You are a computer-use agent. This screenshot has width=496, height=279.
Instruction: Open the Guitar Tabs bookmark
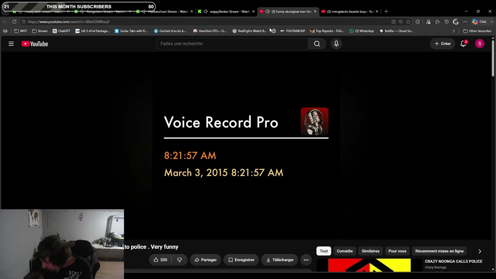pyautogui.click(x=131, y=31)
